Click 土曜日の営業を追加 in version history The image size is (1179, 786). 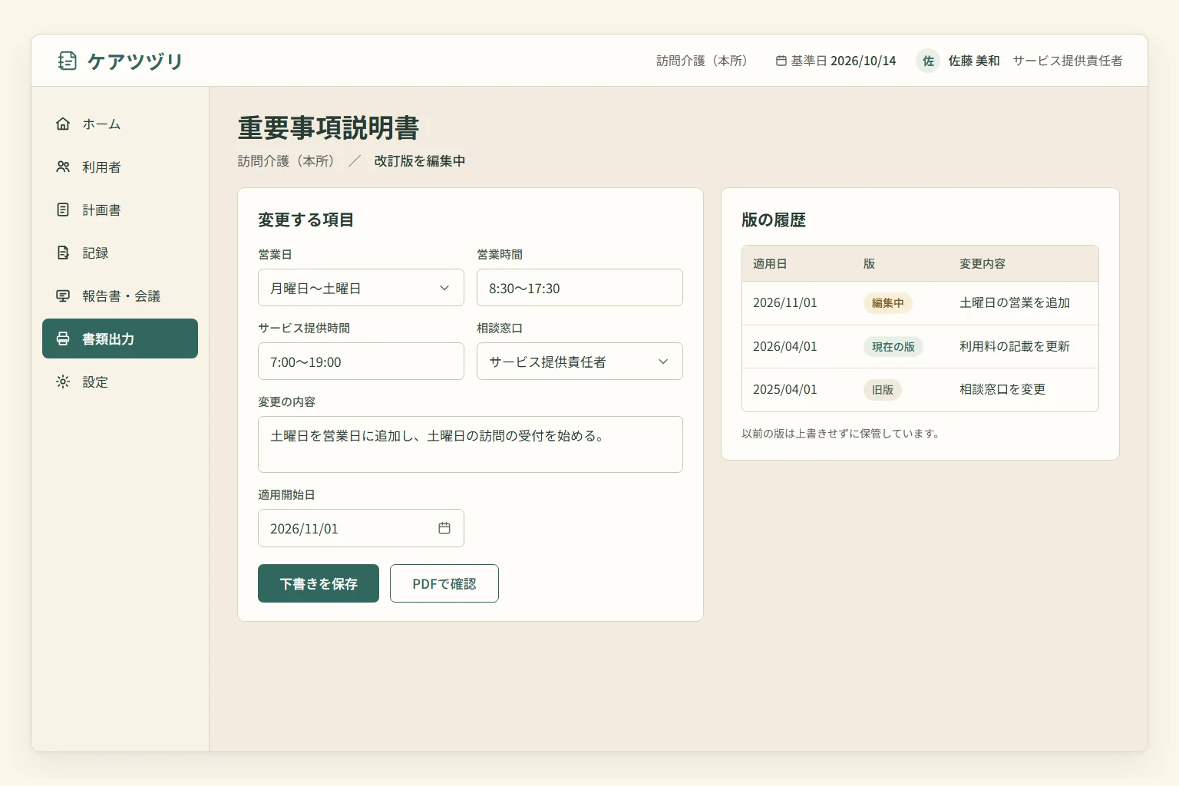1015,303
